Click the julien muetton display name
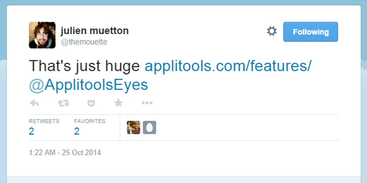Image resolution: width=367 pixels, height=183 pixels. (94, 31)
